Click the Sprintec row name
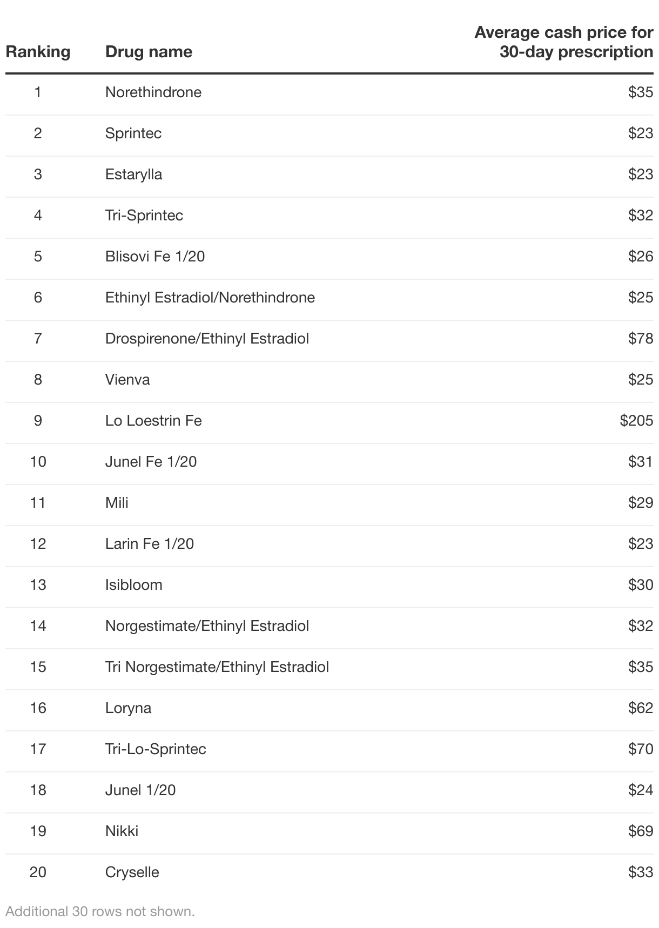Viewport: 659px width, 928px height. click(x=133, y=133)
